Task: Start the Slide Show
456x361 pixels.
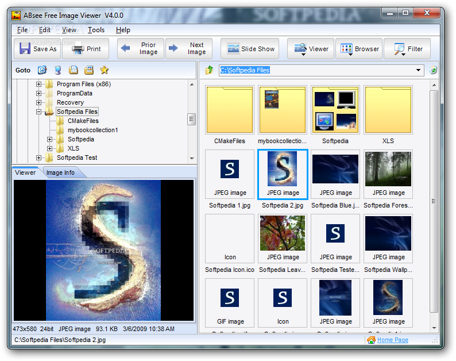Action: (250, 49)
